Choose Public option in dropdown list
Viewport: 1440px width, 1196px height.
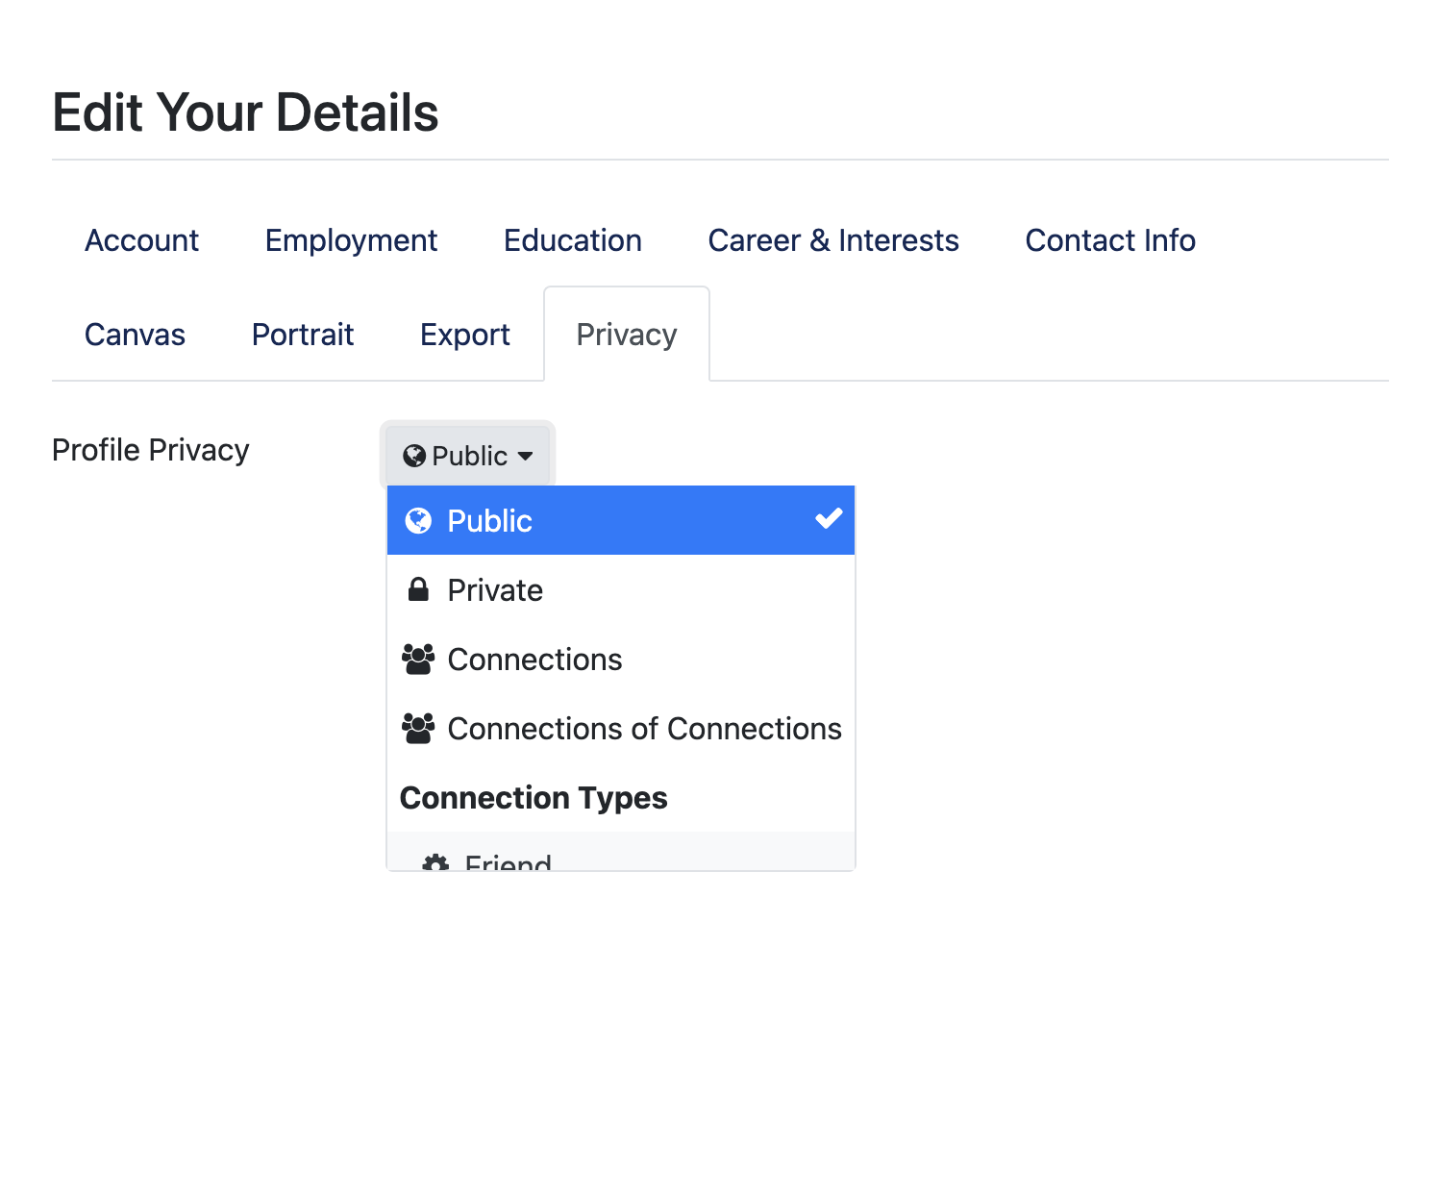[621, 520]
